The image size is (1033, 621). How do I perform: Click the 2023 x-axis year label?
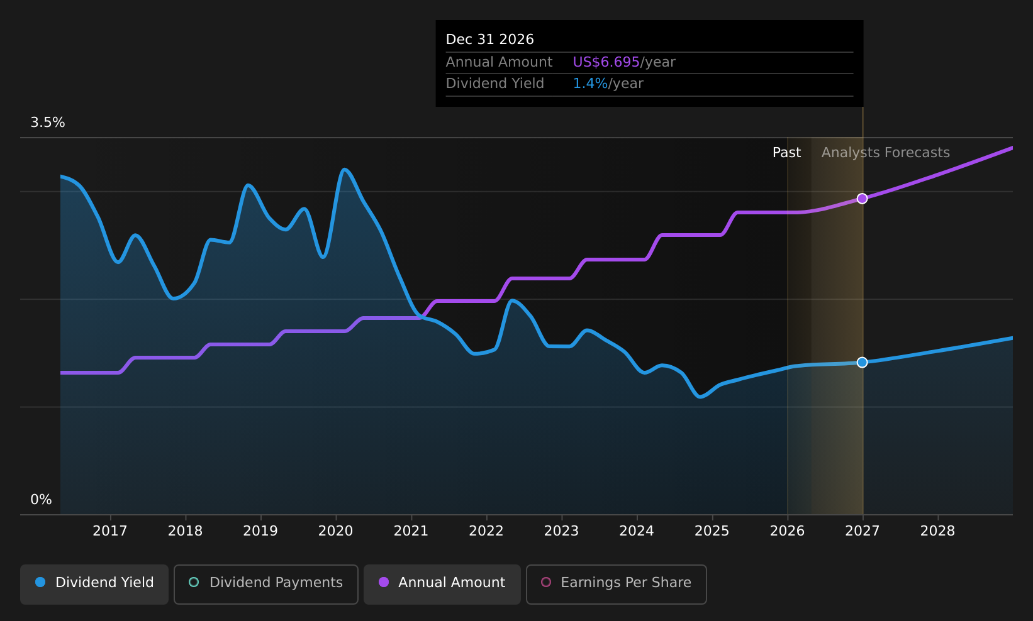point(561,531)
